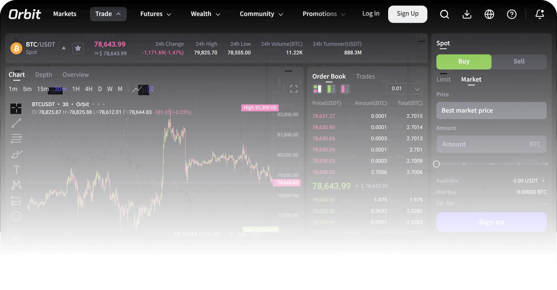Screen dimensions: 557x290
Task: Open the search magnifier icon
Action: coord(445,14)
